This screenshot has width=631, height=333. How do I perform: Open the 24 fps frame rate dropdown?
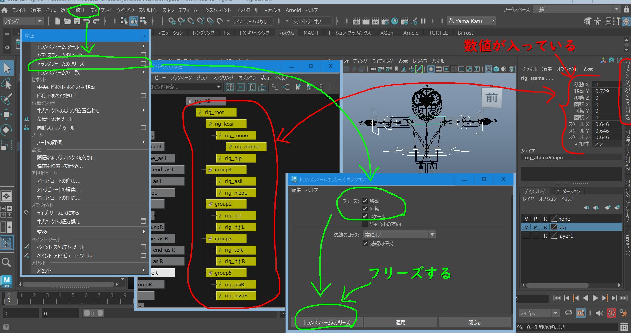(x=539, y=313)
